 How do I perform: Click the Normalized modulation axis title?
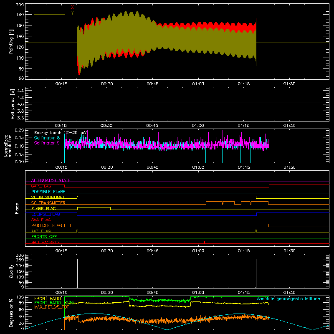point(8,146)
